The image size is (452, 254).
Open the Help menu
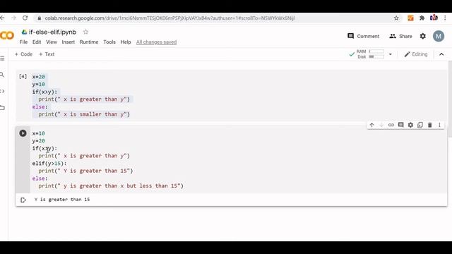point(126,42)
